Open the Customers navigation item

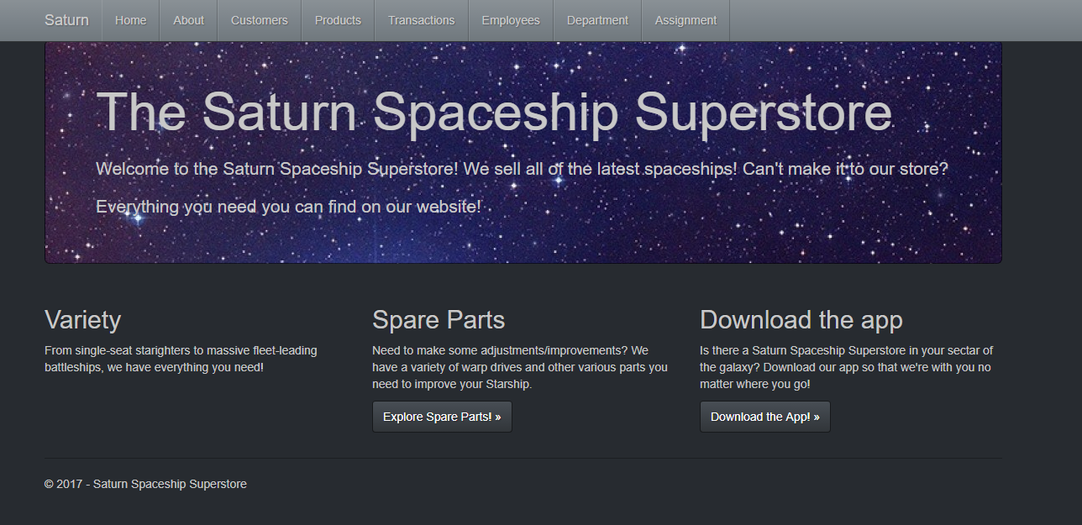point(259,20)
